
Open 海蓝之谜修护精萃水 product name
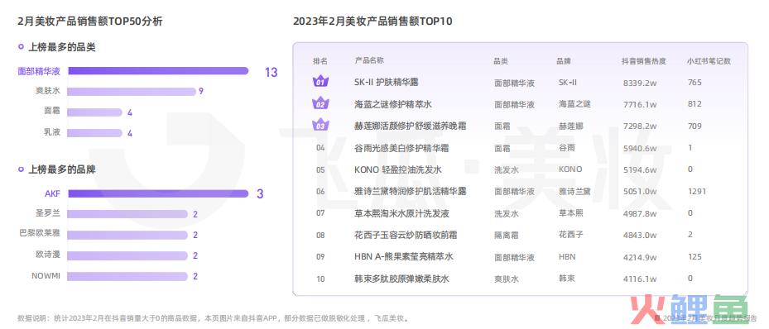[x=393, y=104]
